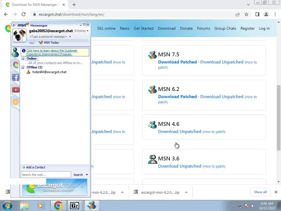Viewport: 281px width, 211px height.
Task: Click the offline buddy icon for hiden64
Action: click(28, 72)
